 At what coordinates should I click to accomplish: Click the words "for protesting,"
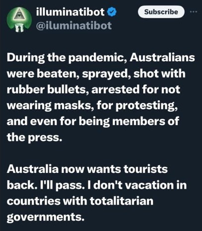click(x=137, y=106)
